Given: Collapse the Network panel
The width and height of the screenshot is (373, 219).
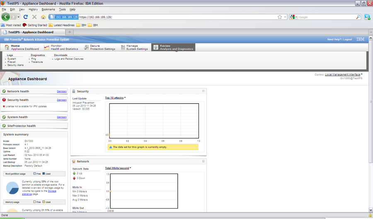Looking at the screenshot, I should coord(203,161).
